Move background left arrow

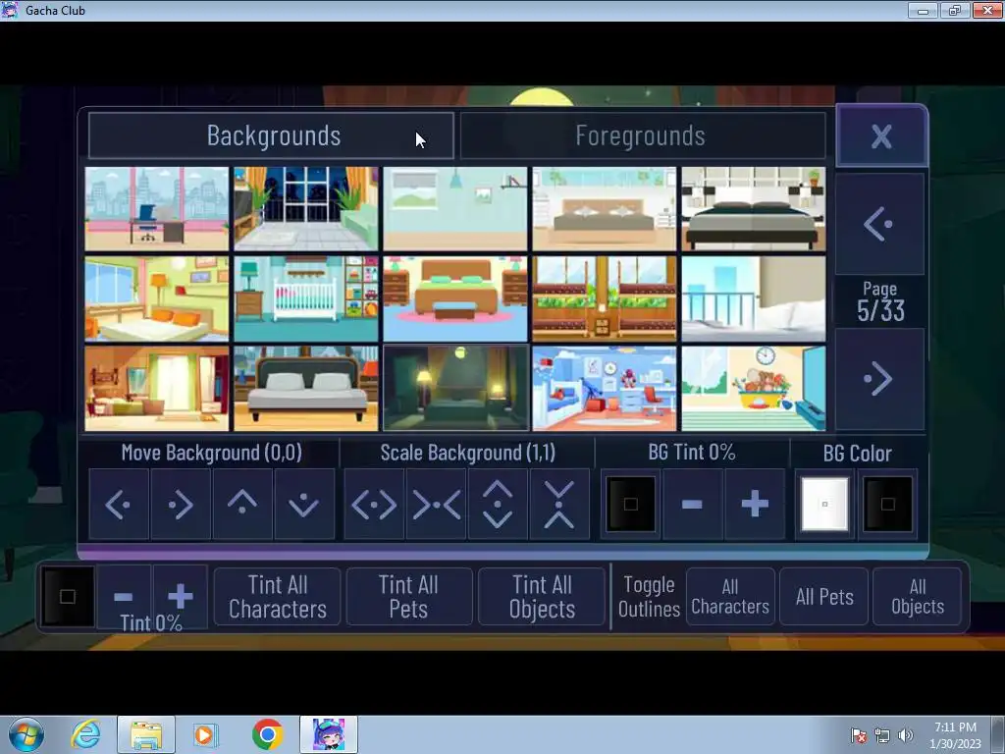[x=119, y=505]
